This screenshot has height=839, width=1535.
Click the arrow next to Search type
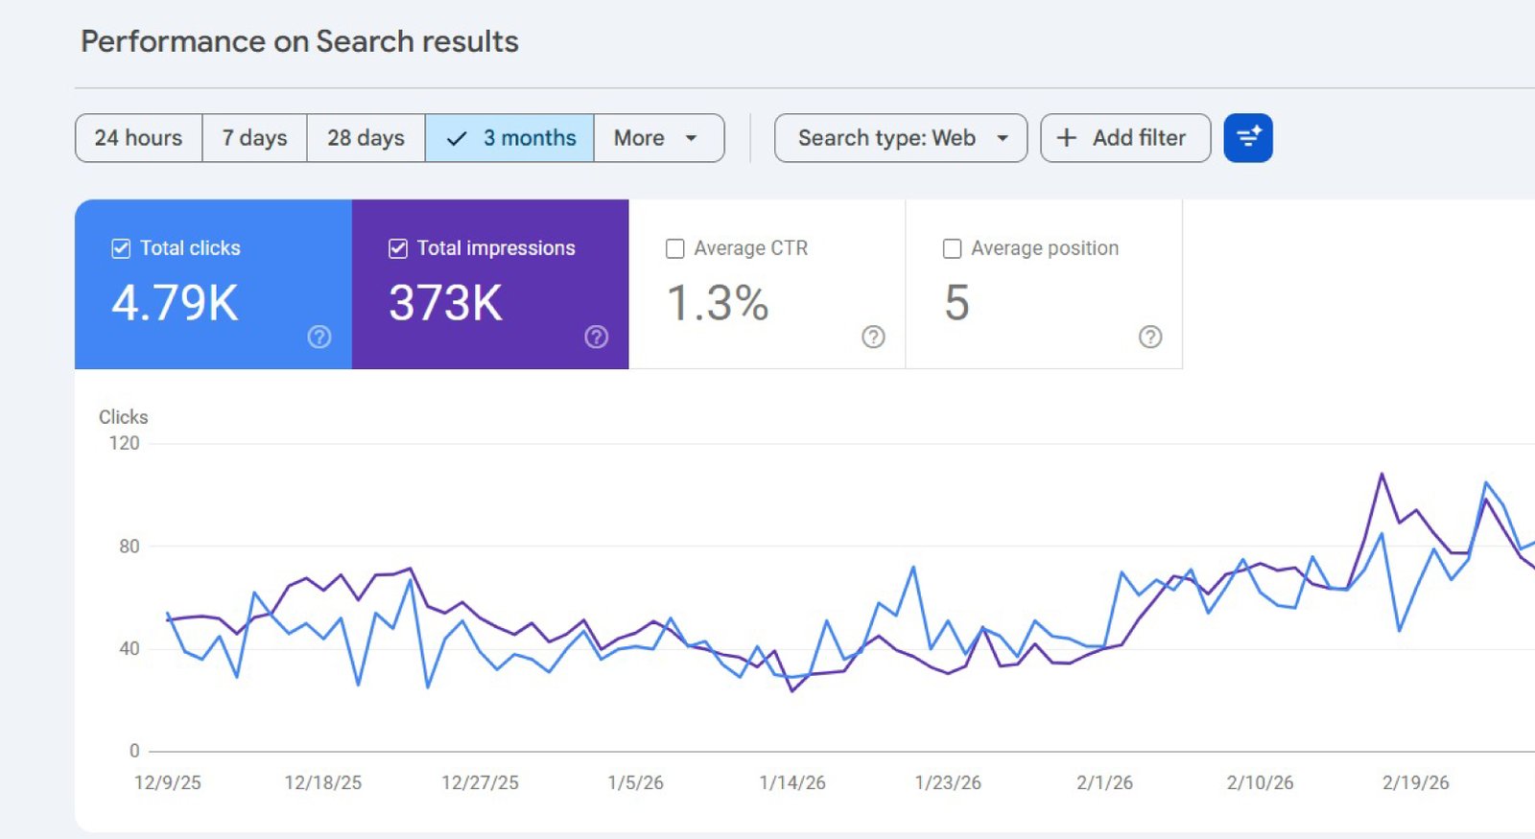coord(1003,138)
